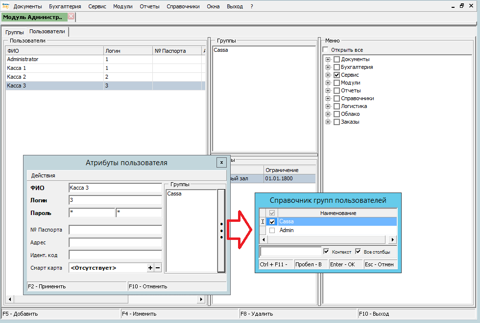Close the Модуль Администратора tab with X
The width and height of the screenshot is (480, 323).
point(71,17)
